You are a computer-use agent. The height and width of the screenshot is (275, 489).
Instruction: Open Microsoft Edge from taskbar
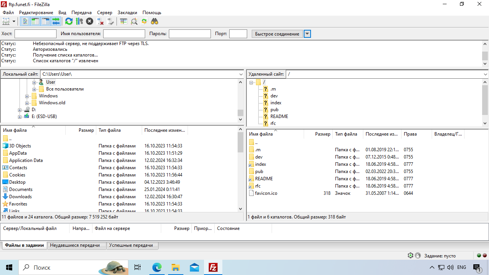coord(157,267)
